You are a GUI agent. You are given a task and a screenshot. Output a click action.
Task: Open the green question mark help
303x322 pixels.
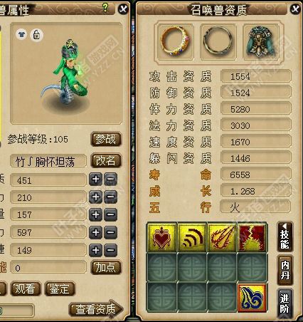(x=105, y=8)
